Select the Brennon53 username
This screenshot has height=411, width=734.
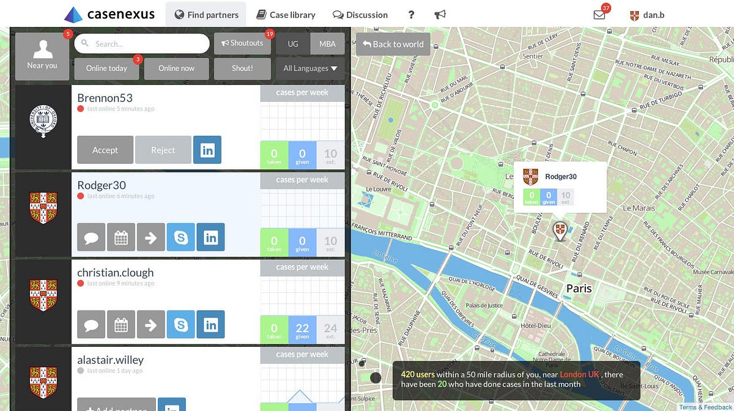(x=105, y=98)
